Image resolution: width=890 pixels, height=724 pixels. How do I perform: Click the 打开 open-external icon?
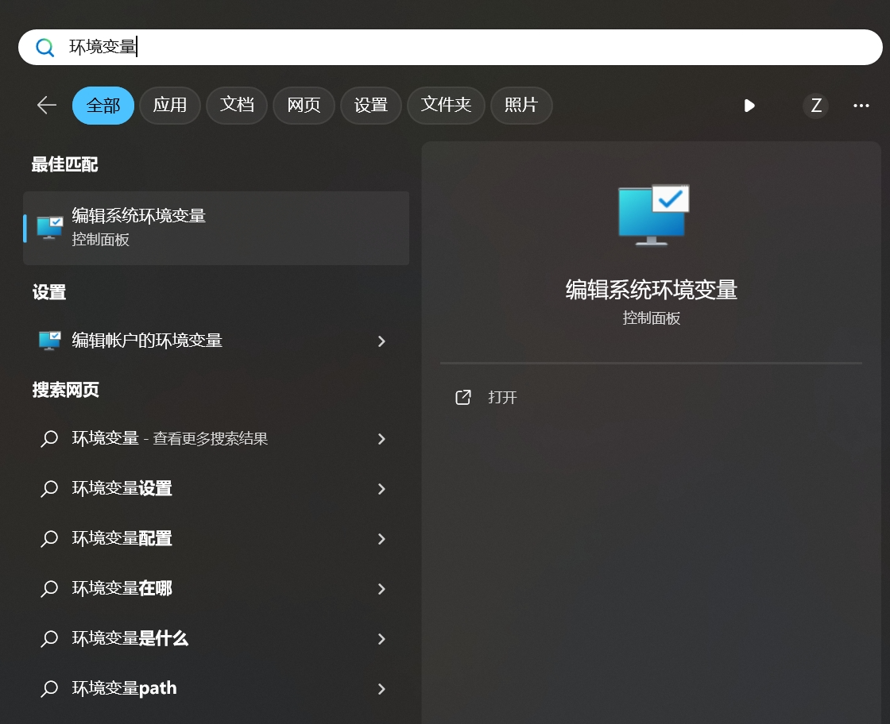point(462,397)
